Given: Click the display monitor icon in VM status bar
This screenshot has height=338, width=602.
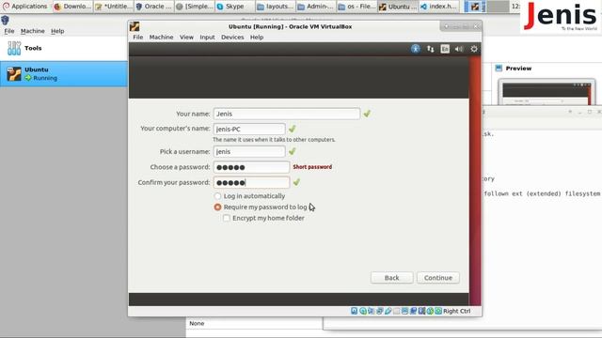Looking at the screenshot, I should click(404, 311).
